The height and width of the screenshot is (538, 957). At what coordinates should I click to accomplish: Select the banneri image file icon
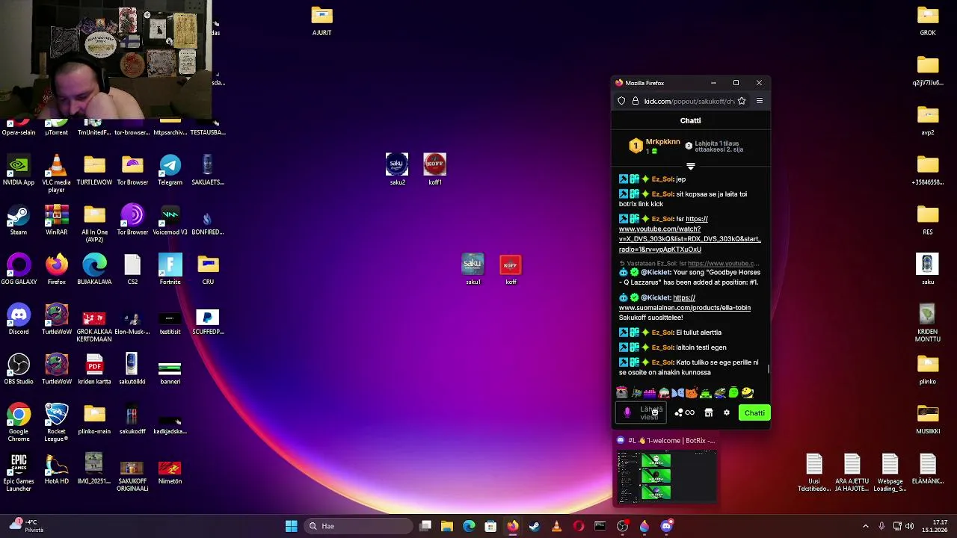point(170,369)
